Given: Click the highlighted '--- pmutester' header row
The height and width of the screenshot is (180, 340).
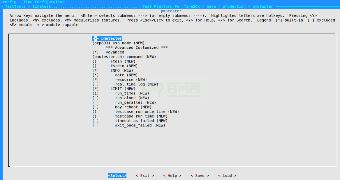Looking at the screenshot, I should pyautogui.click(x=107, y=38).
